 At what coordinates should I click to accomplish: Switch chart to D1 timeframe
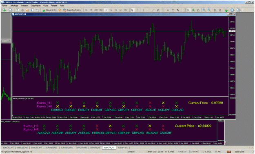point(115,10)
